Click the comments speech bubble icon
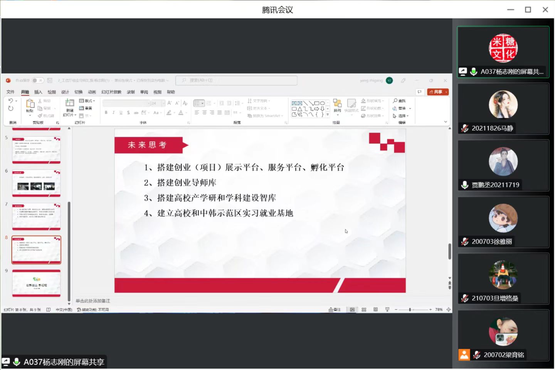Screen dimensions: 555x370 [x=419, y=92]
